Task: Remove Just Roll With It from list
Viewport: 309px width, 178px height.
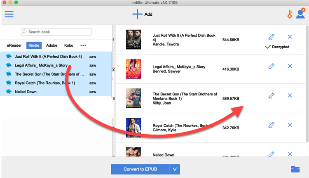Action: point(290,37)
